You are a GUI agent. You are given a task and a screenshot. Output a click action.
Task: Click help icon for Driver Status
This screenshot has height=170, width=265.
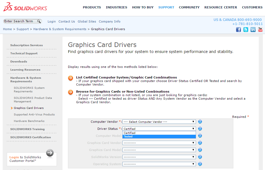coord(200,129)
